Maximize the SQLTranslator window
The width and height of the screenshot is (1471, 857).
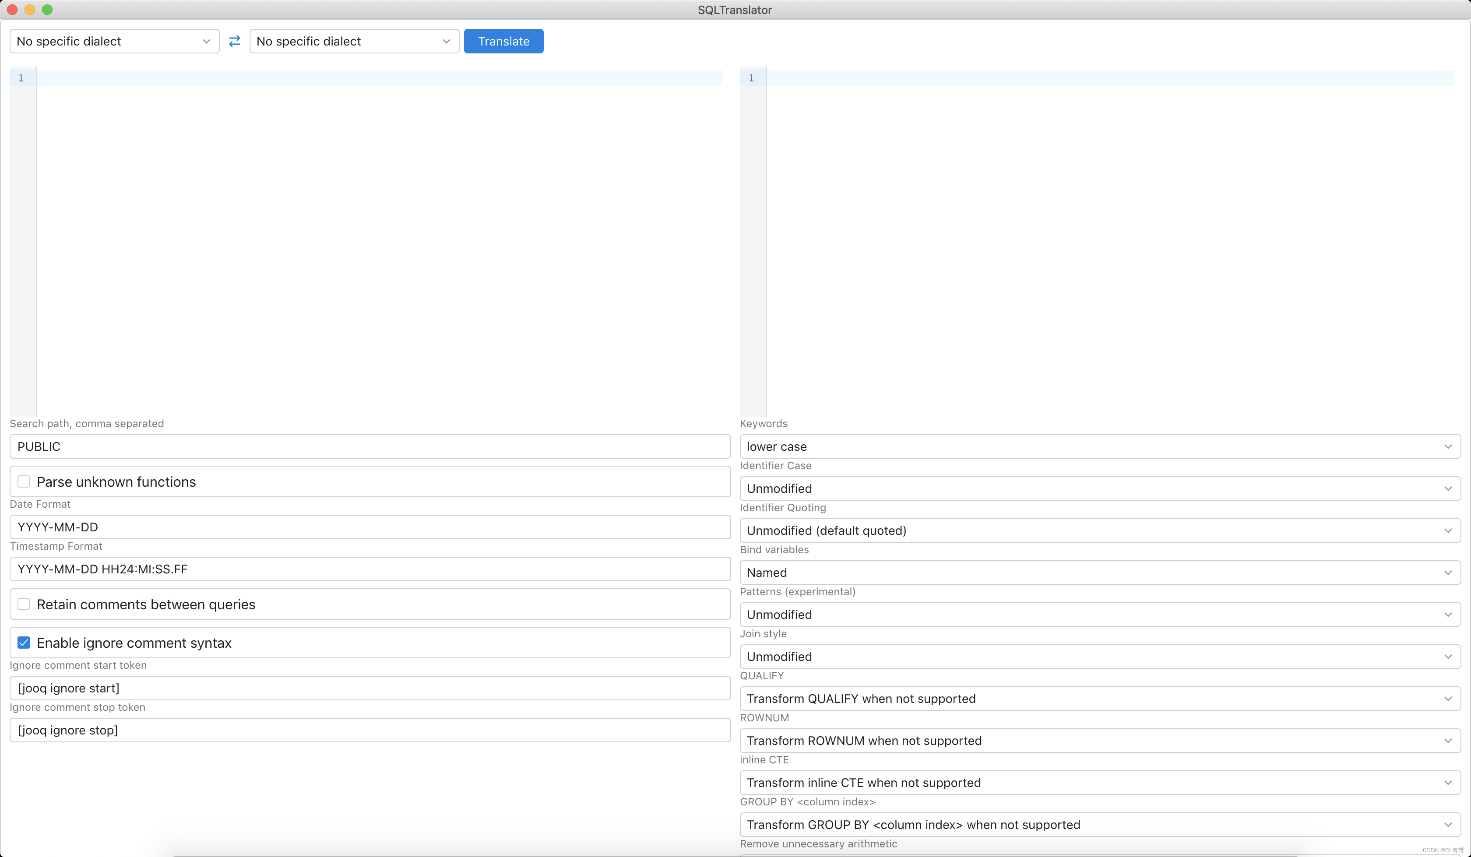tap(47, 9)
